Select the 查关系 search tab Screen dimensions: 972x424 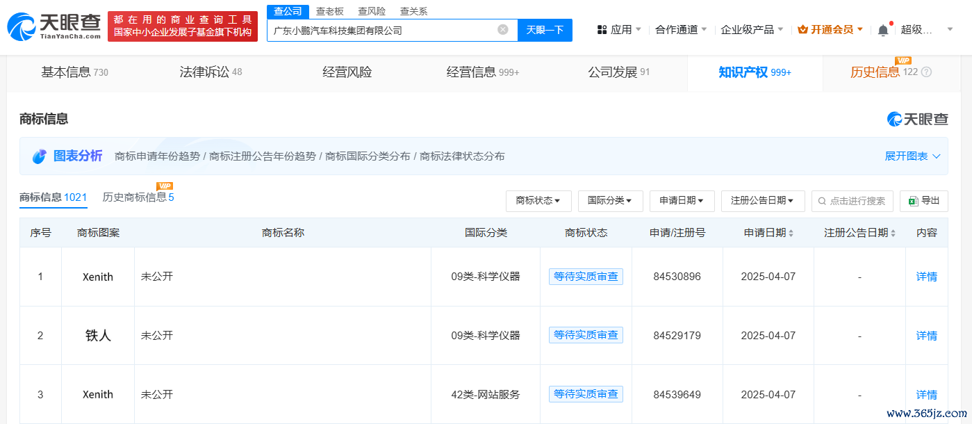[414, 11]
